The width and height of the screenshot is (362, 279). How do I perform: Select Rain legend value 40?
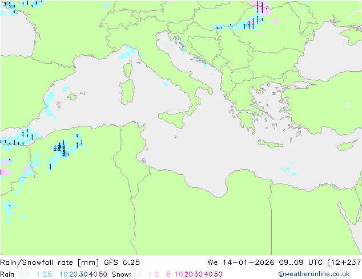[x=93, y=274]
